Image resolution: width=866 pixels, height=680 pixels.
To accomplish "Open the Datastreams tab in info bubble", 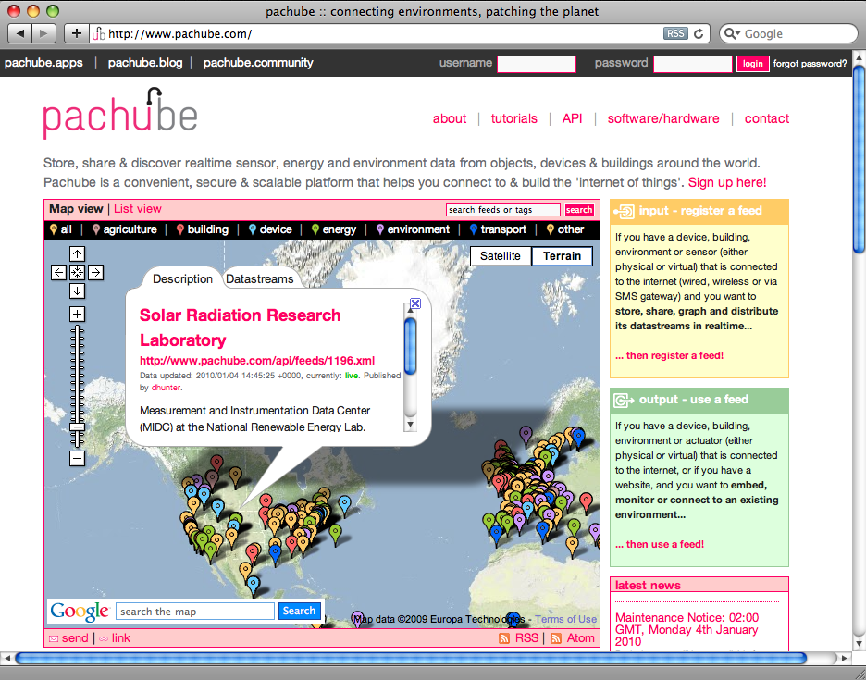I will (x=260, y=279).
